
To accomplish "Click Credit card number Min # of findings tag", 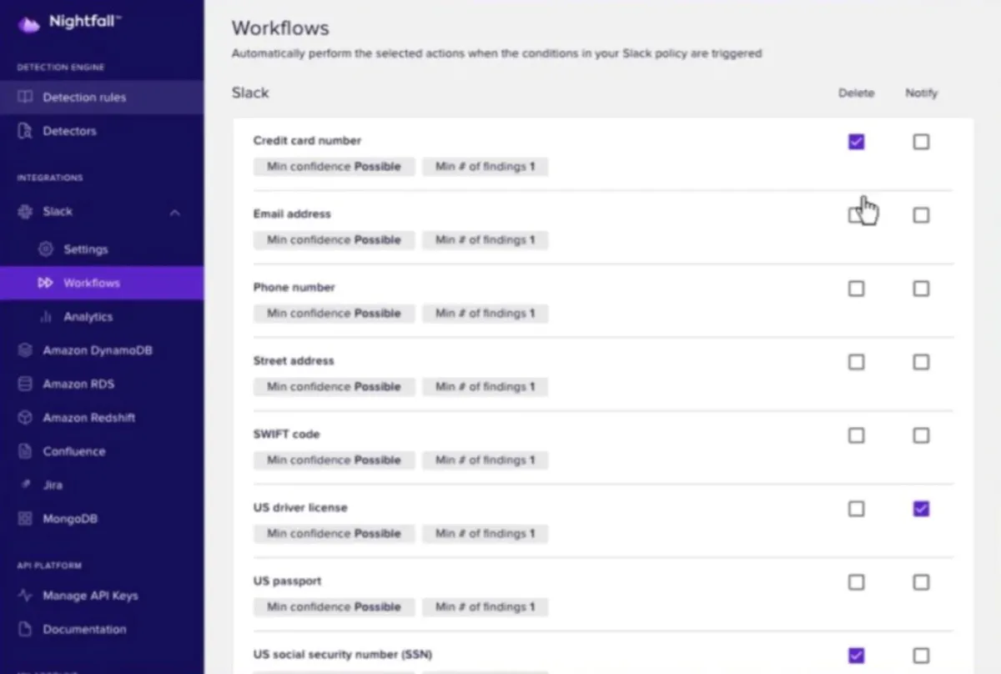I will pyautogui.click(x=485, y=167).
